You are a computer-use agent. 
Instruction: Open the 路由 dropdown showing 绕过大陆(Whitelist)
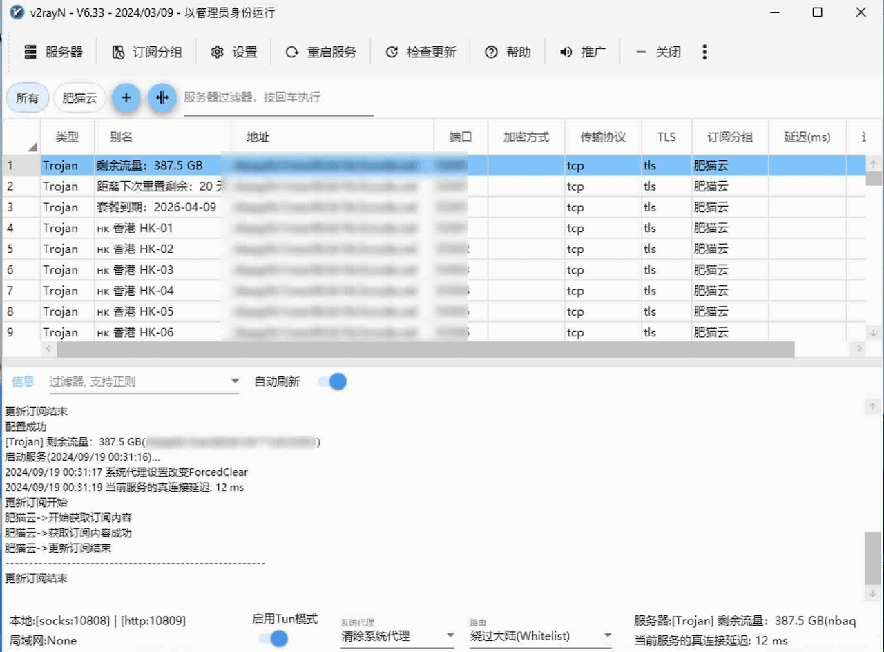point(541,635)
